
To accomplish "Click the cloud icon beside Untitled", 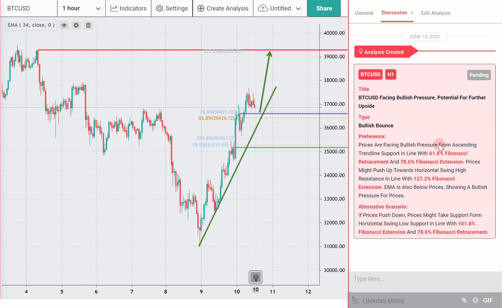I will click(x=263, y=8).
